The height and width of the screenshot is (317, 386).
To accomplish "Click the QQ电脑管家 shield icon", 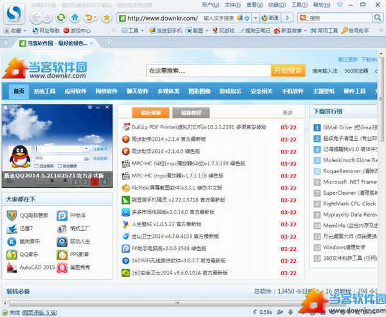I will [12, 215].
